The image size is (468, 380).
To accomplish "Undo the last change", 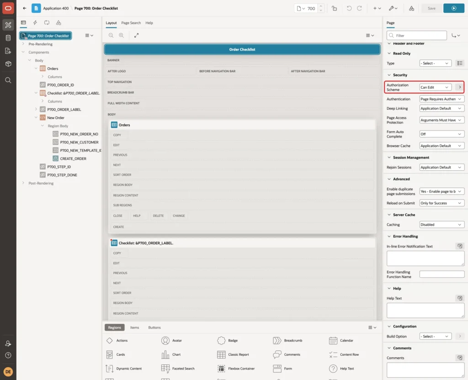I will tap(349, 8).
